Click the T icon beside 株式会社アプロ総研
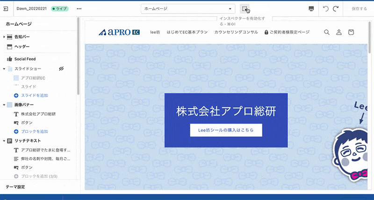374x200 pixels. pos(16,114)
